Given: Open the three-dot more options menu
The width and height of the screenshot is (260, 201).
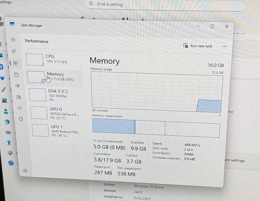Looking at the screenshot, I should tap(224, 46).
